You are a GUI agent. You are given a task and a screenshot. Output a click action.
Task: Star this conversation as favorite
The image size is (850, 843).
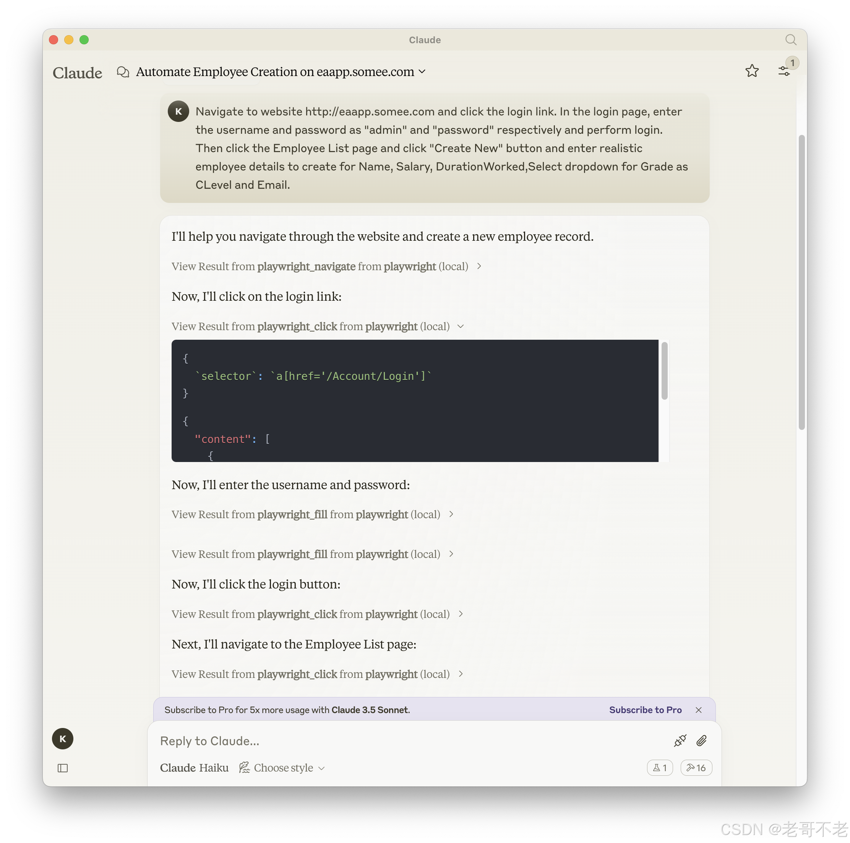pos(752,71)
